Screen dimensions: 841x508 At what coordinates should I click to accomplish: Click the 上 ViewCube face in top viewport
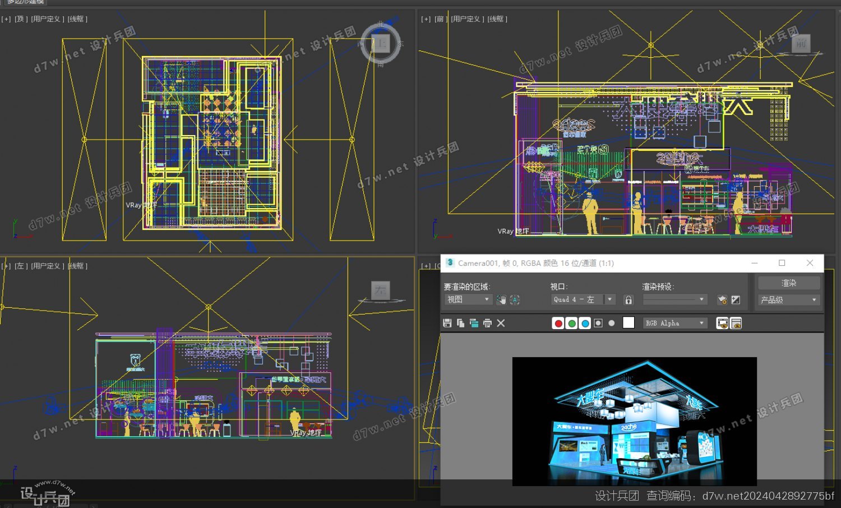[x=381, y=43]
